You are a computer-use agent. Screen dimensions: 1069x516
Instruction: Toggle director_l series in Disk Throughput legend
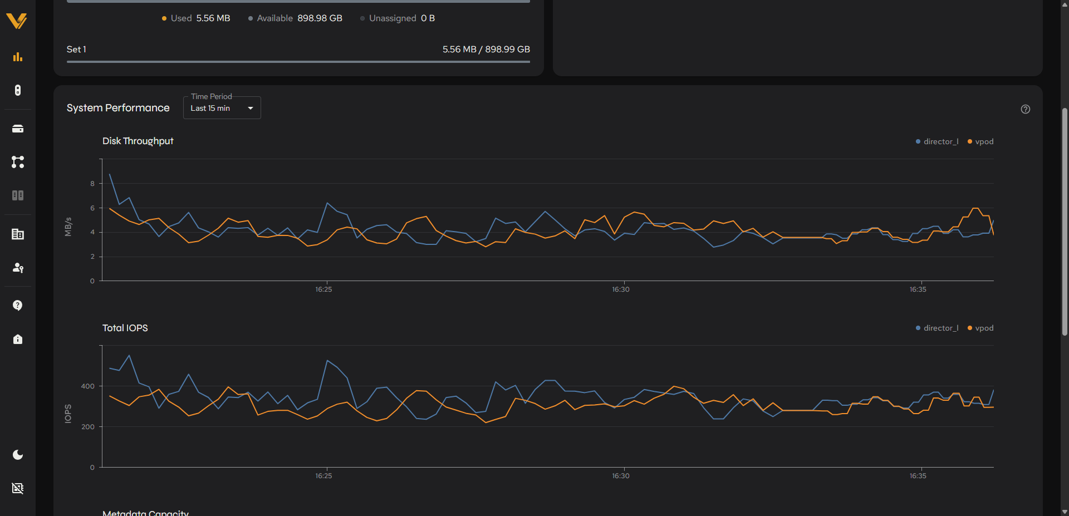(x=937, y=141)
